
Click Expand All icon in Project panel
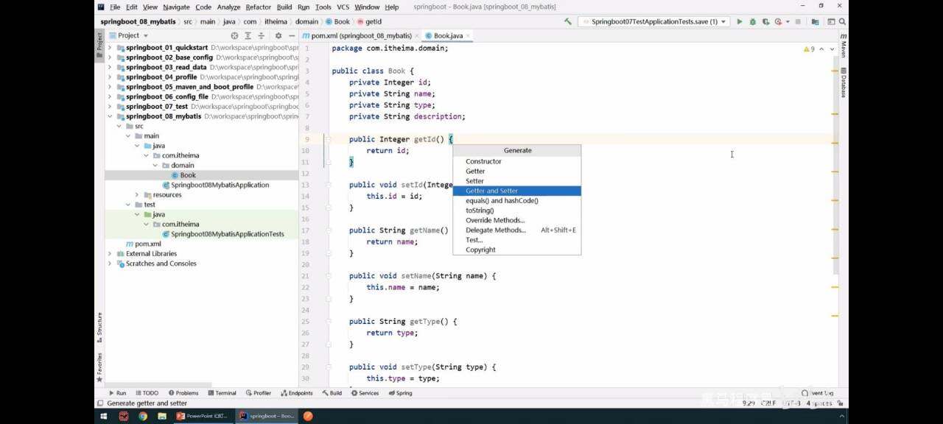click(248, 35)
